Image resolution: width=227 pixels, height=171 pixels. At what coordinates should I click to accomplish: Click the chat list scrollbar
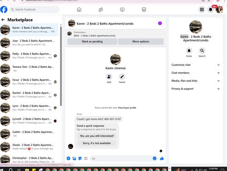click(x=61, y=66)
